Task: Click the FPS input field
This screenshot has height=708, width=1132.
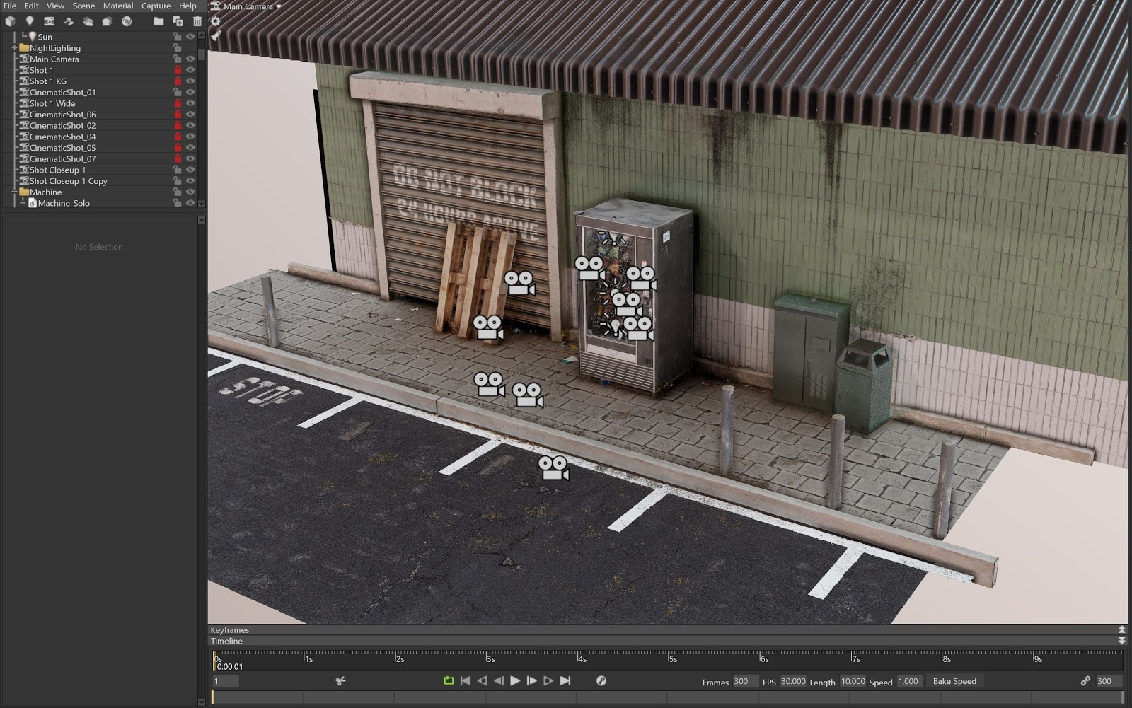Action: click(x=792, y=681)
